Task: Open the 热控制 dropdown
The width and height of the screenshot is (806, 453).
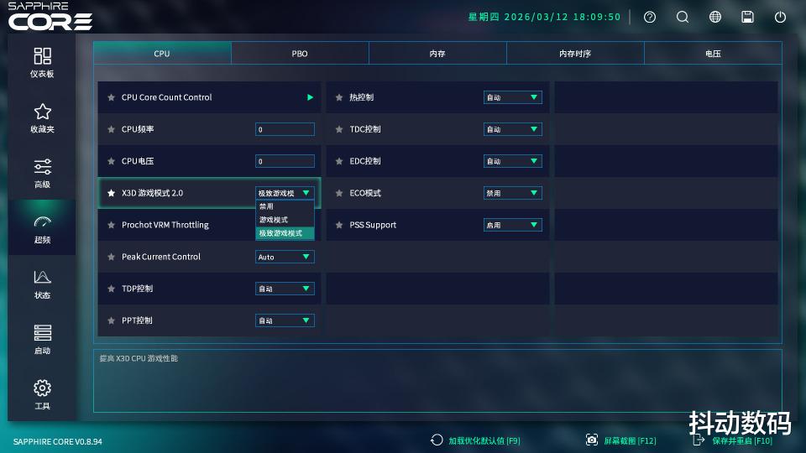Action: pyautogui.click(x=512, y=97)
